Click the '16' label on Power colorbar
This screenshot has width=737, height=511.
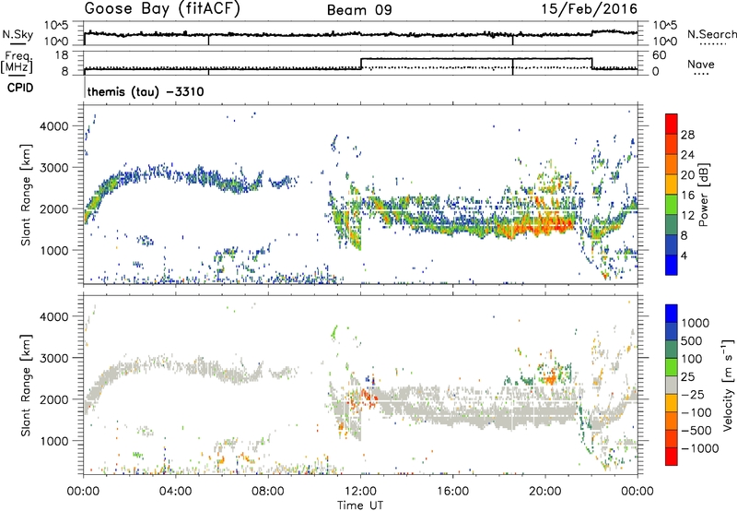[x=687, y=196]
